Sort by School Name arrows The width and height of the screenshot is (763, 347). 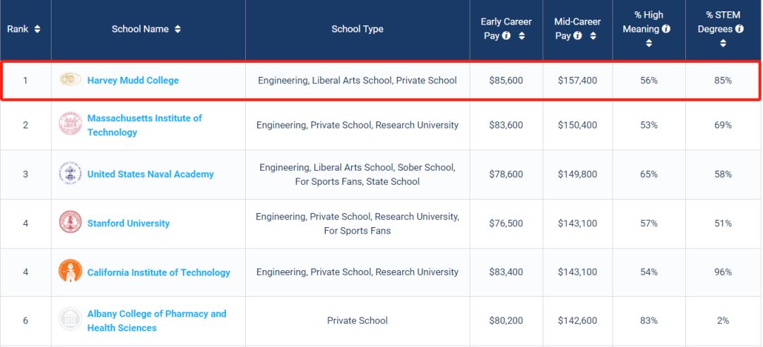coord(177,29)
